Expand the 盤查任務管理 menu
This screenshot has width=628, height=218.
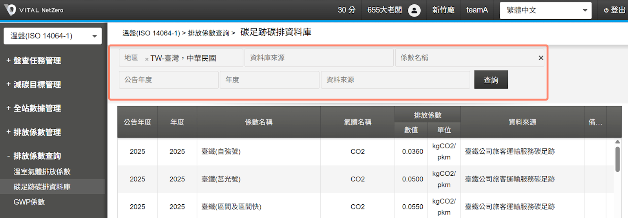coord(34,61)
